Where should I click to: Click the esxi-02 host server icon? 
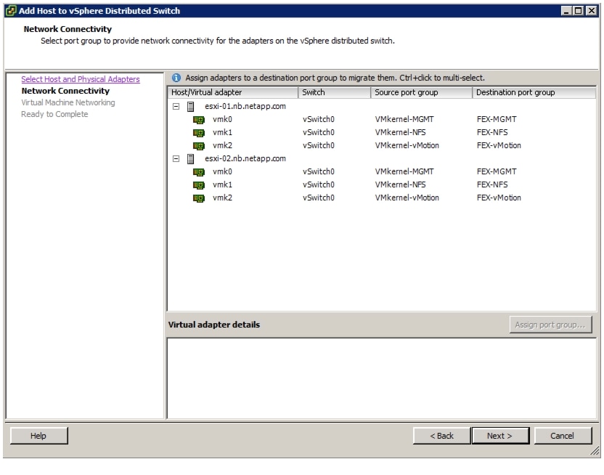[190, 159]
